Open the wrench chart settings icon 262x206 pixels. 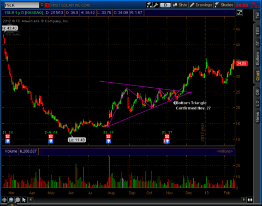[156, 5]
